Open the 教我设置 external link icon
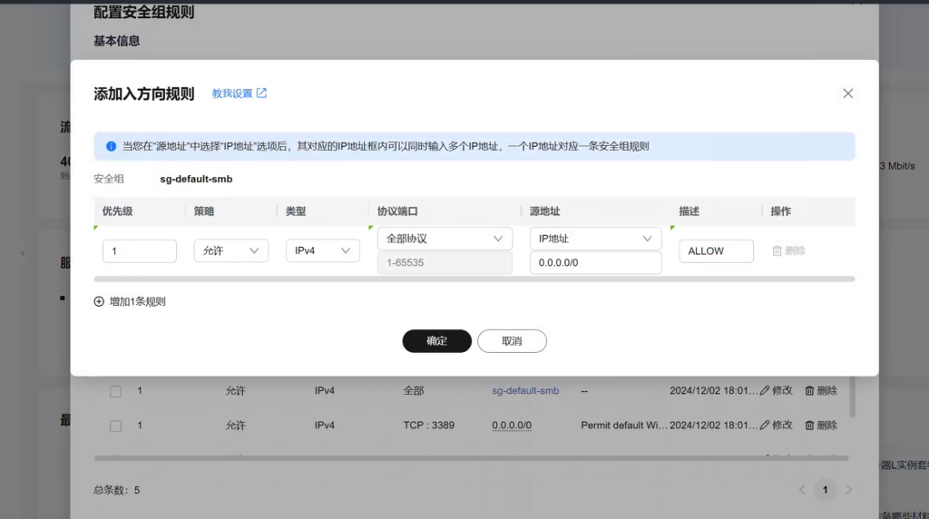The height and width of the screenshot is (519, 929). point(261,93)
